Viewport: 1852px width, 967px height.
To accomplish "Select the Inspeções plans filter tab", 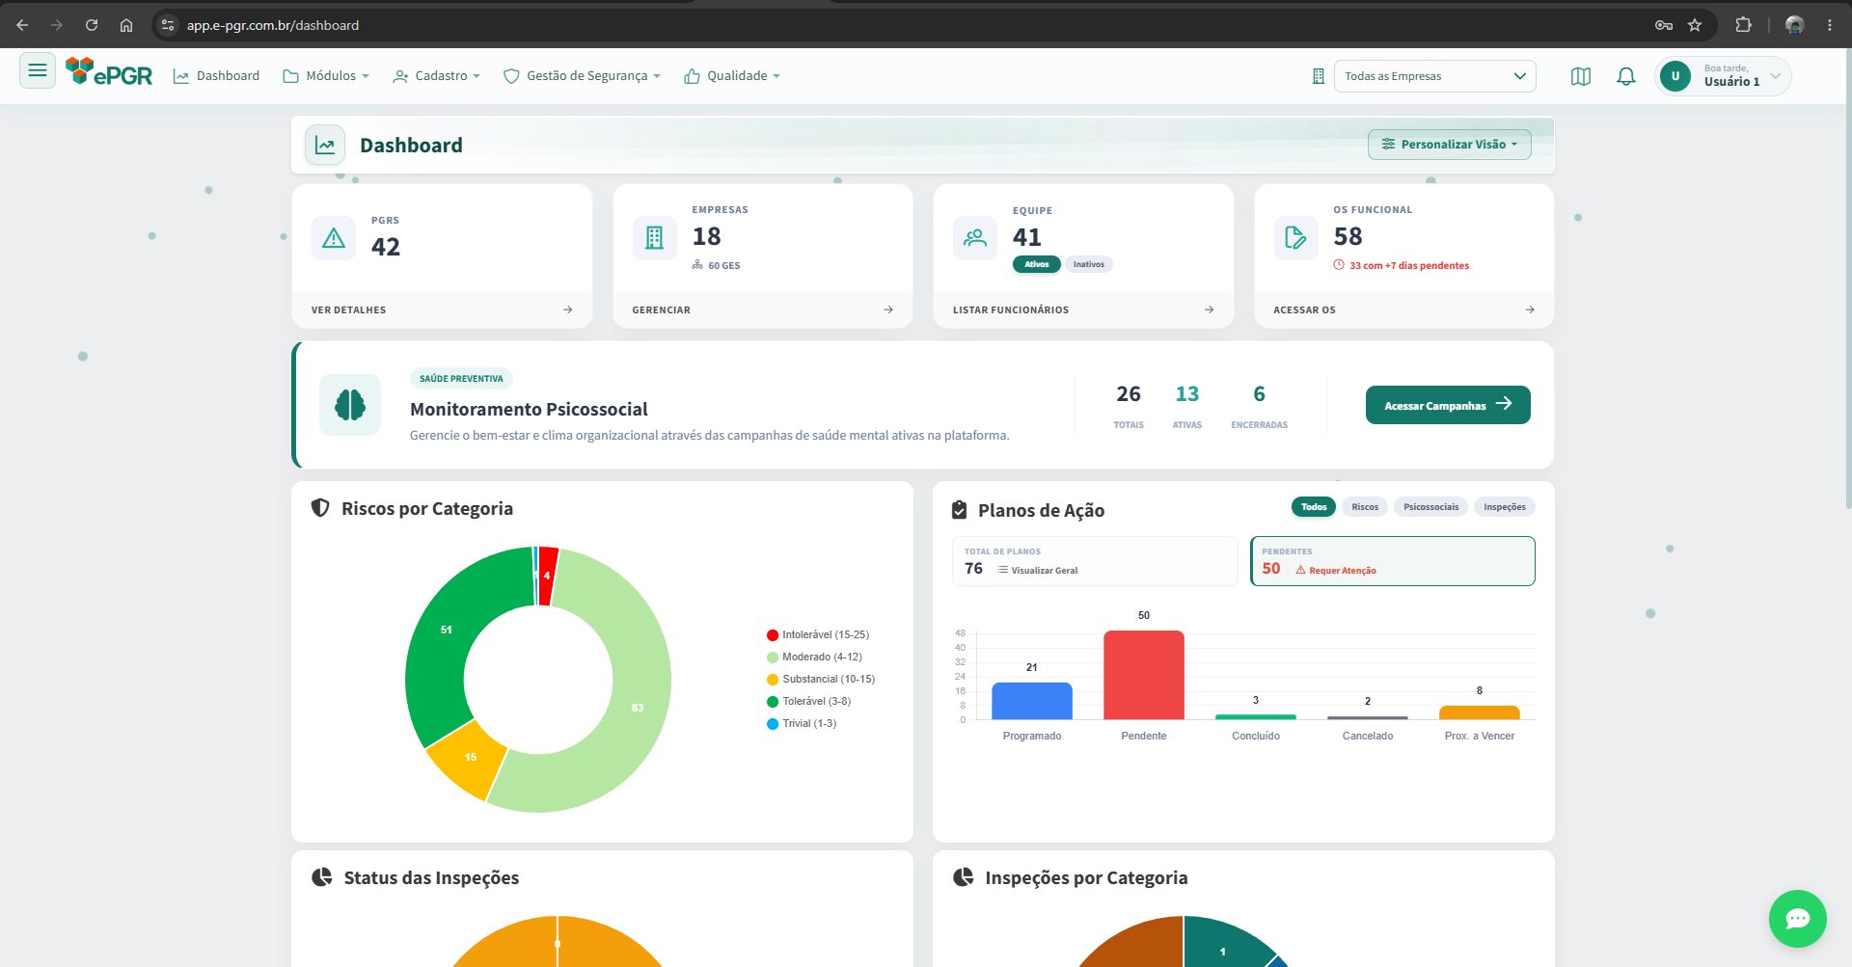I will (1505, 507).
